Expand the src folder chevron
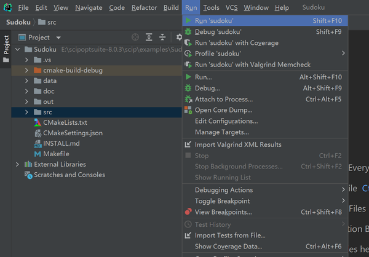Viewport: 369px width, 257px height. pos(27,113)
